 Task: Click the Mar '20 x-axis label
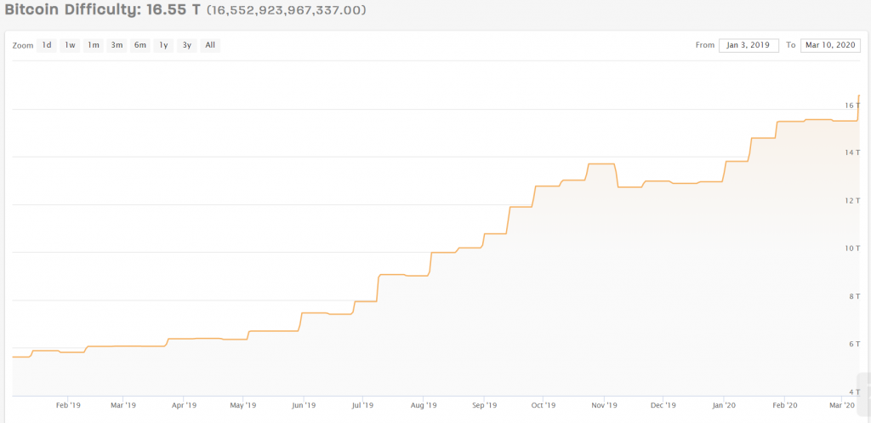[x=842, y=405]
